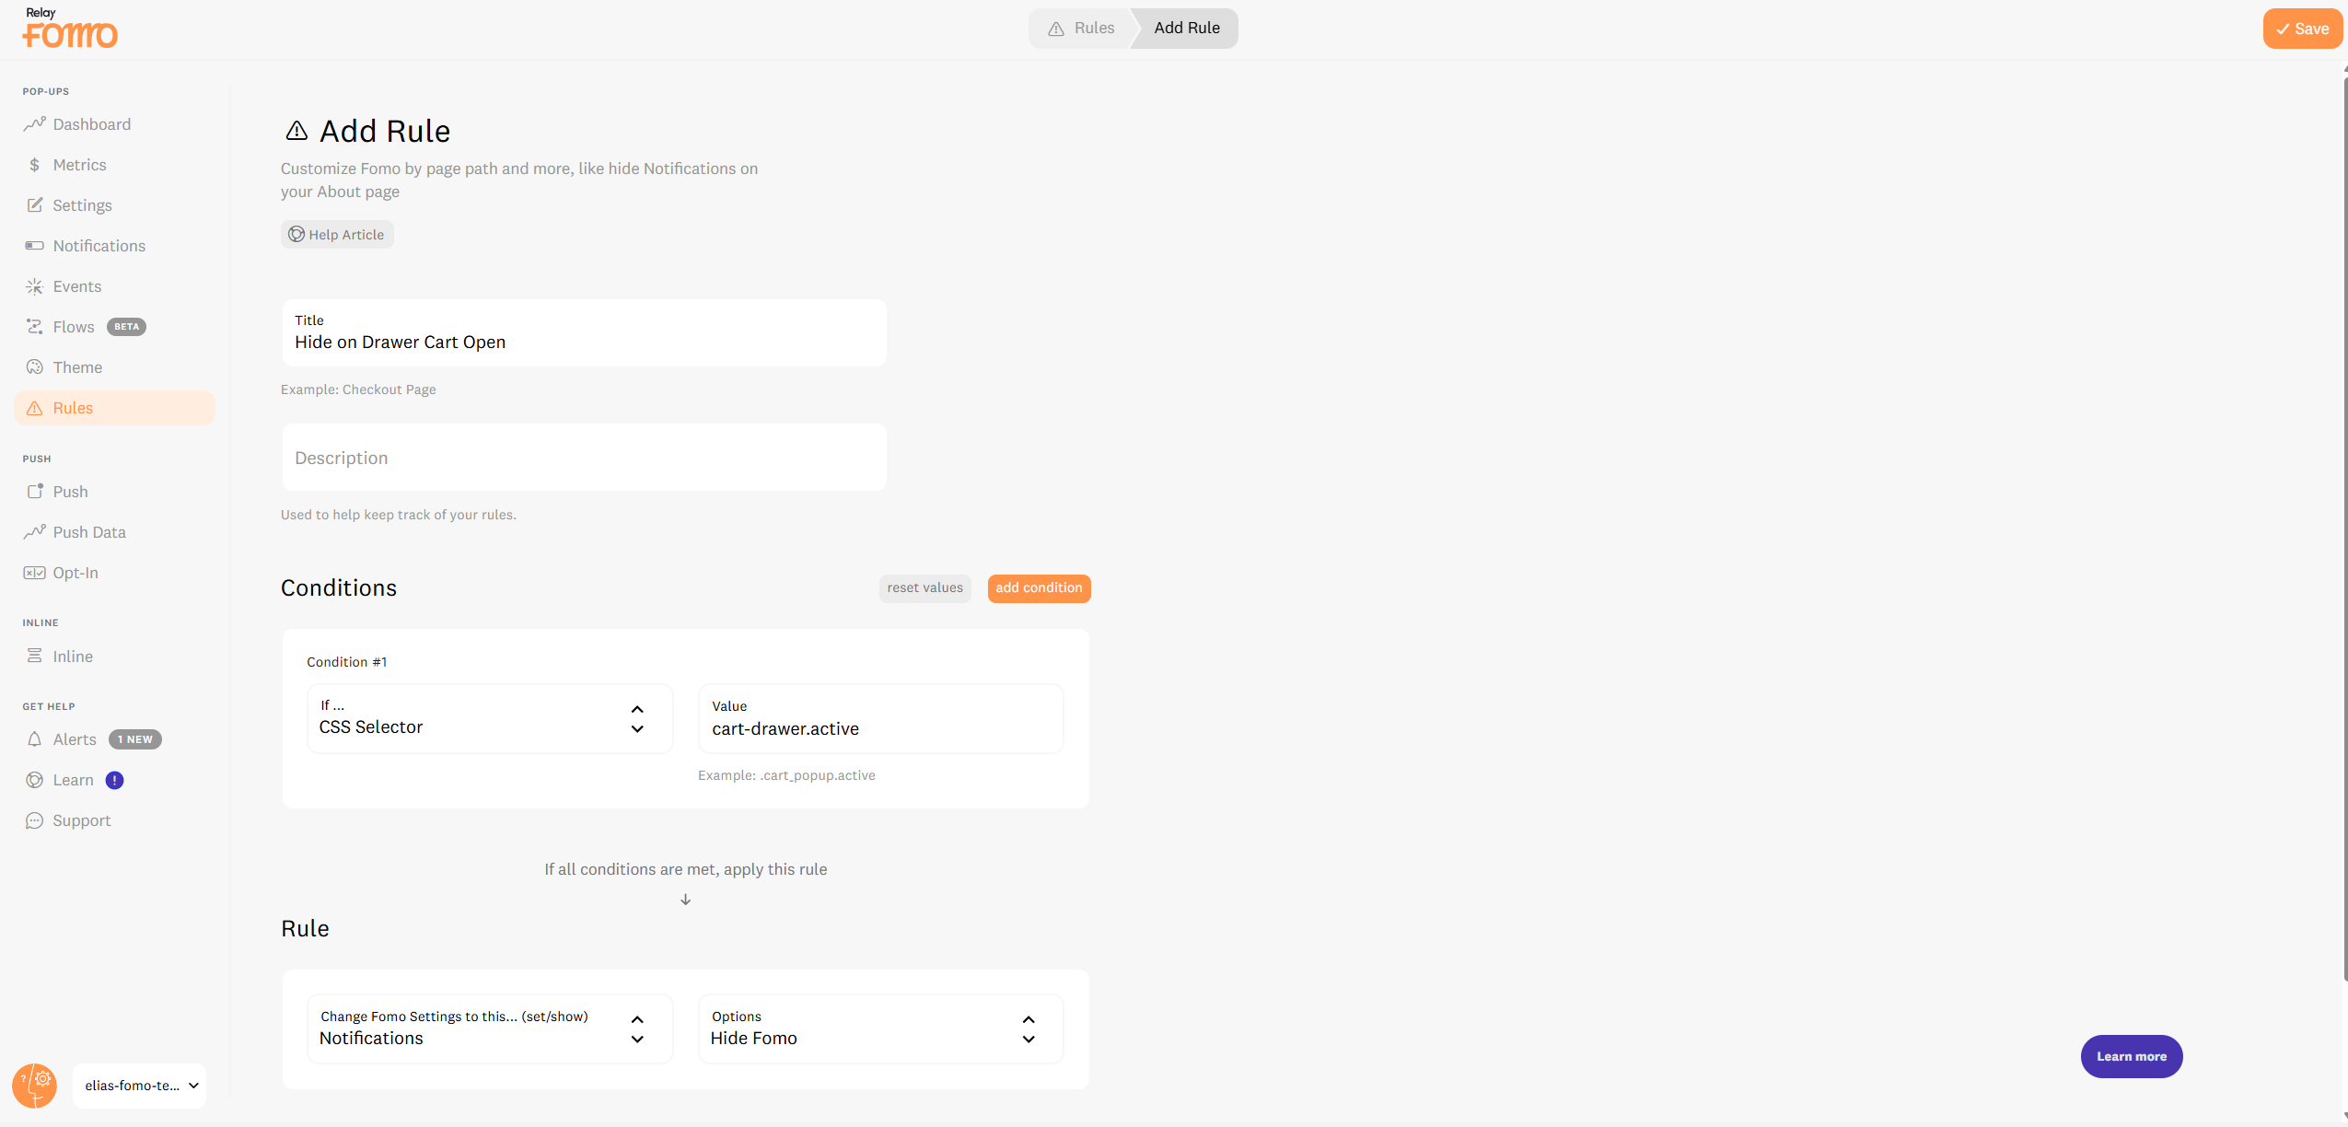Expand the If... CSS Selector dropdown
2348x1127 pixels.
[x=490, y=718]
